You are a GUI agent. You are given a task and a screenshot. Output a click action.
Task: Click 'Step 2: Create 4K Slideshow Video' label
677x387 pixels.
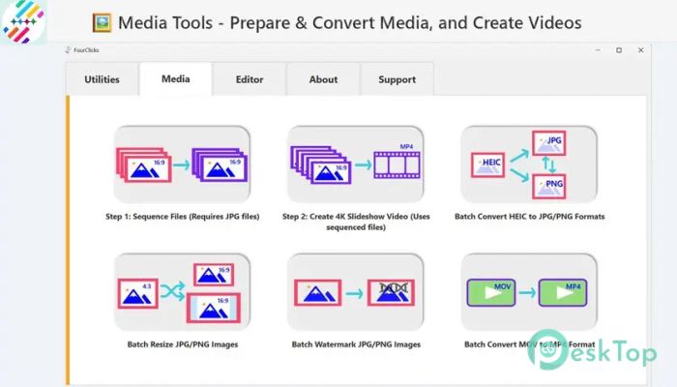pyautogui.click(x=356, y=222)
